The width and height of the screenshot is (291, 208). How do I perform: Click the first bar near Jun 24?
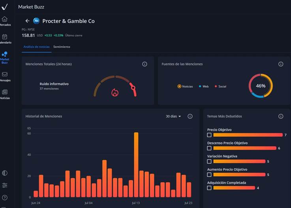click(x=36, y=194)
